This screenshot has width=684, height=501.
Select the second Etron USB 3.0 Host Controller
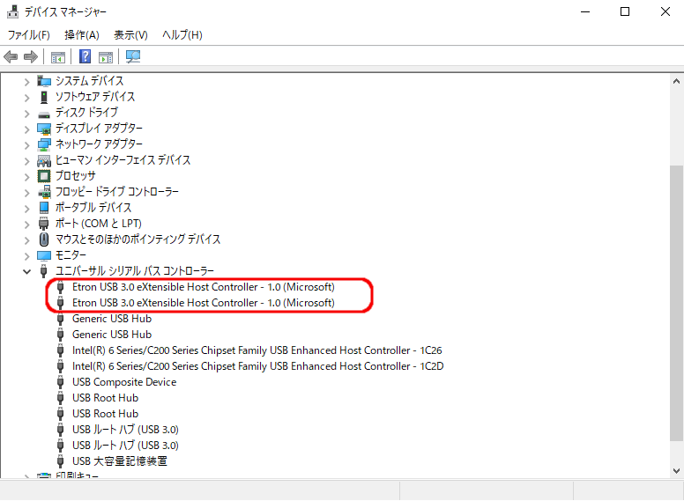pos(204,303)
